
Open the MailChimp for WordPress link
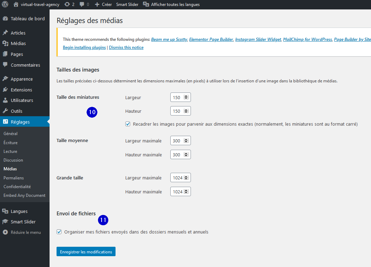click(307, 39)
